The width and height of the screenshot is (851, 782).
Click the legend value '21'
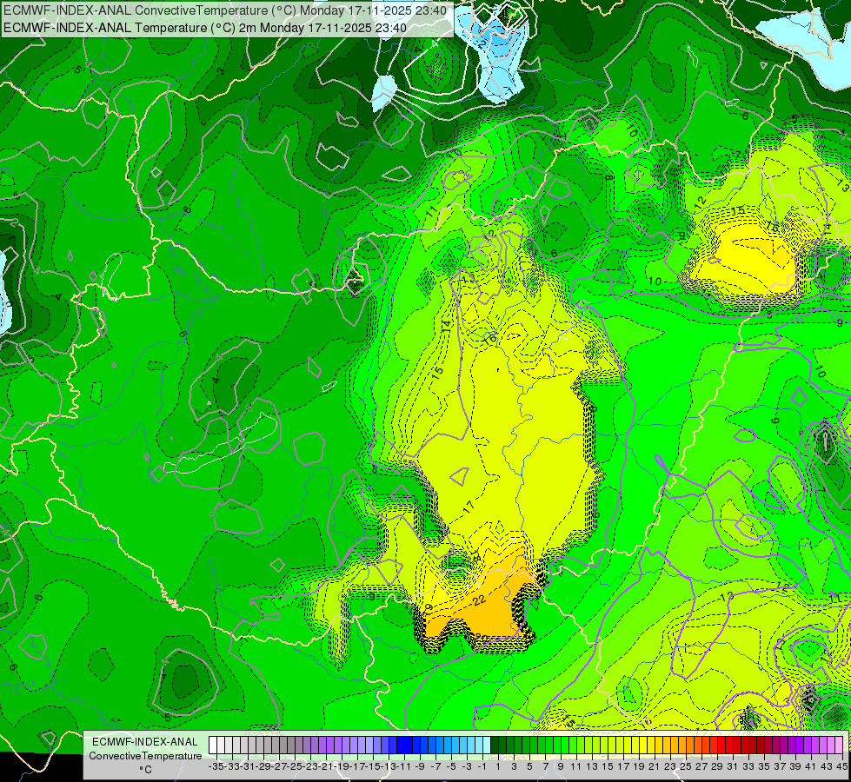[x=655, y=766]
